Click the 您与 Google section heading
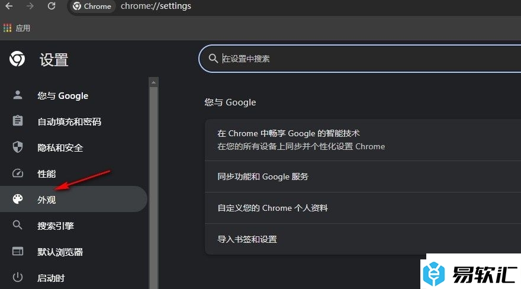This screenshot has width=521, height=289. (230, 102)
